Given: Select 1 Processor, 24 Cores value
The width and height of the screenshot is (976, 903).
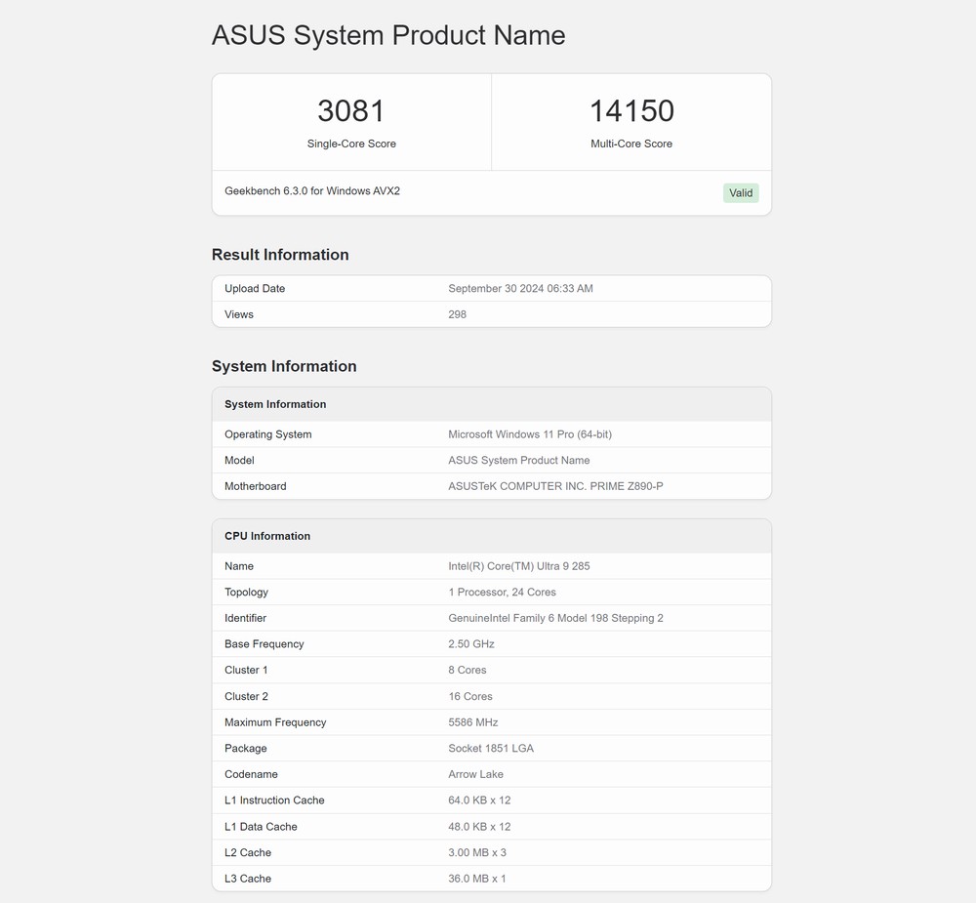Looking at the screenshot, I should [x=503, y=593].
